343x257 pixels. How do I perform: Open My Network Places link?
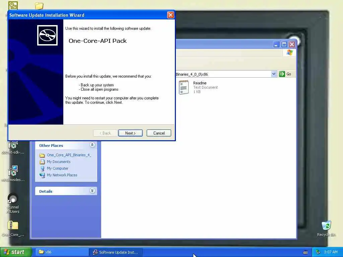pyautogui.click(x=62, y=175)
